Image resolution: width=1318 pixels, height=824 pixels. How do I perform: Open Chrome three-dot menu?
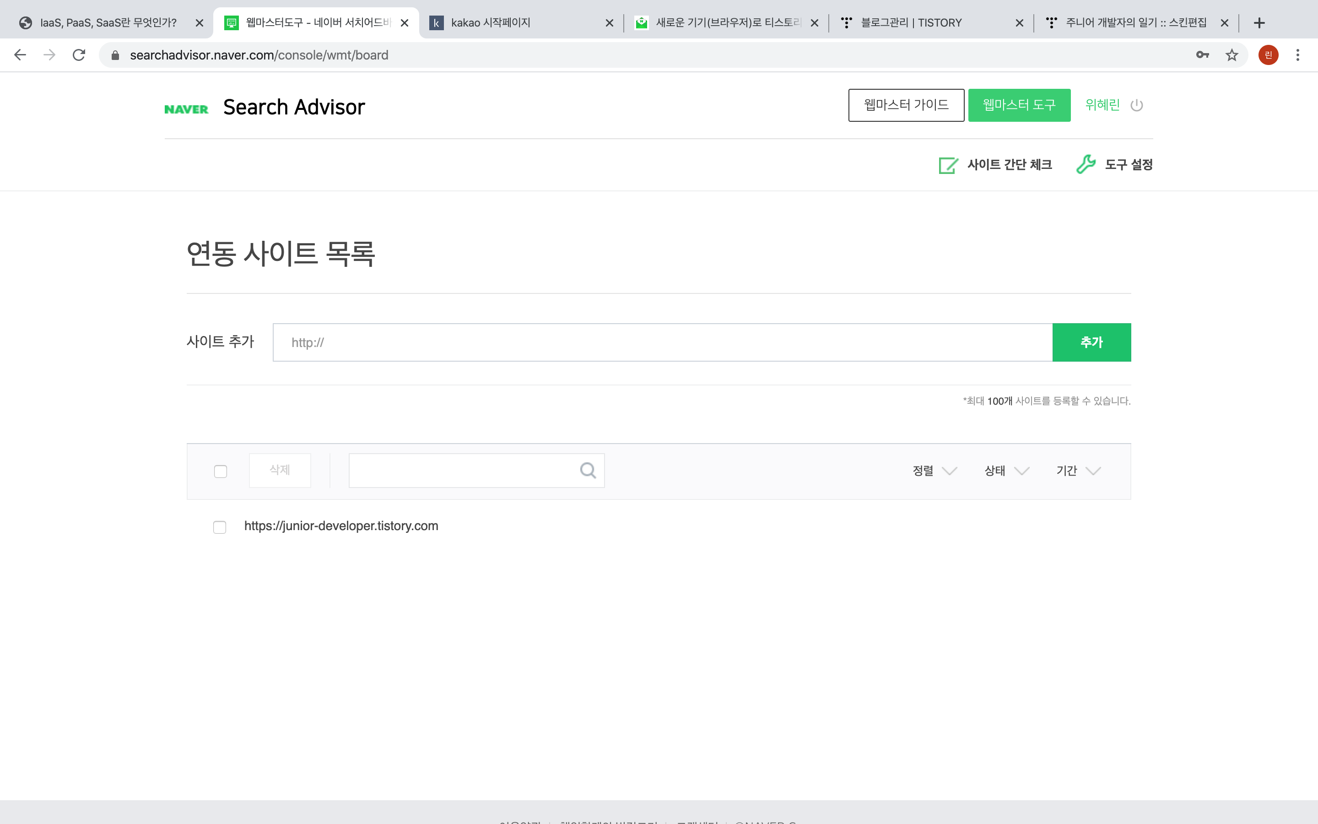pos(1297,55)
